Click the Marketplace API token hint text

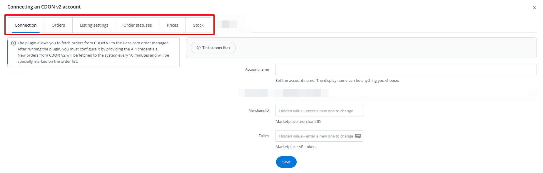(x=295, y=147)
